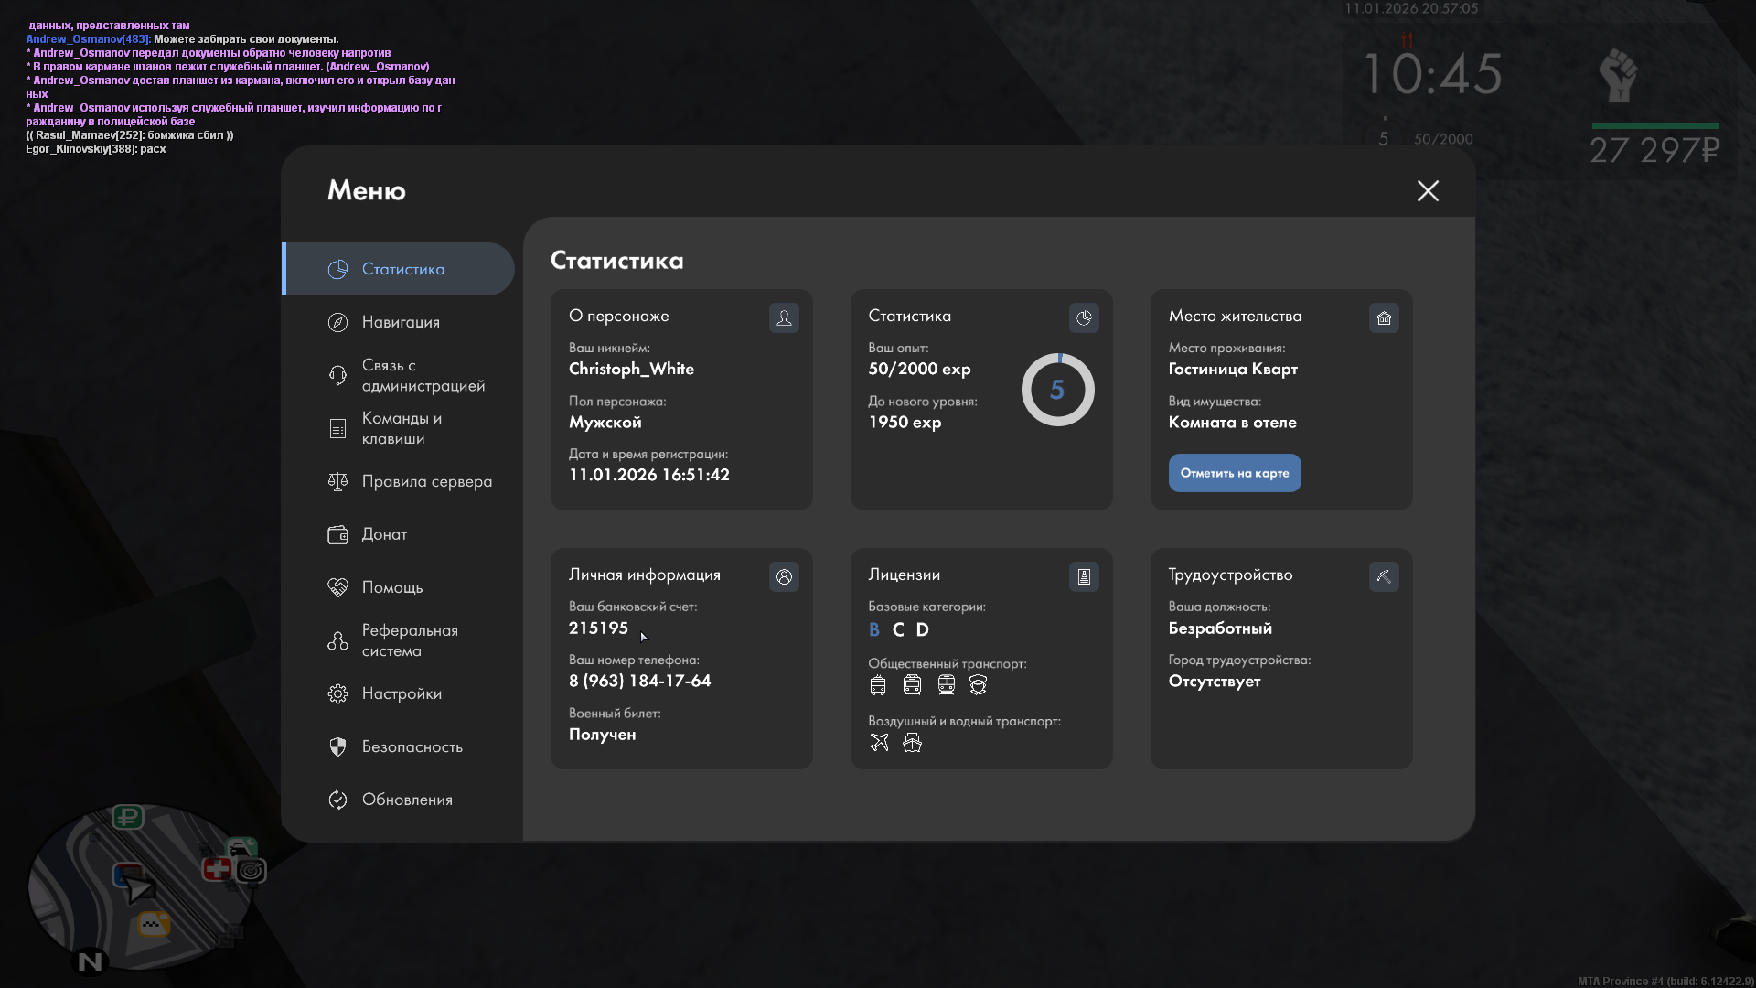Open the Настройки menu item
1756x988 pixels.
(x=402, y=693)
